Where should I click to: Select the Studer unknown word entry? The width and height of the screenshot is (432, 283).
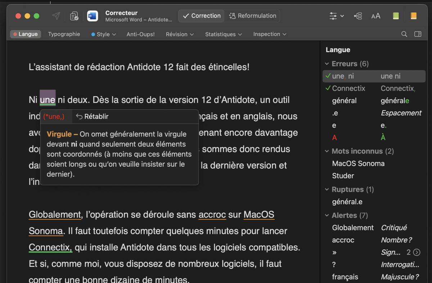coord(343,176)
